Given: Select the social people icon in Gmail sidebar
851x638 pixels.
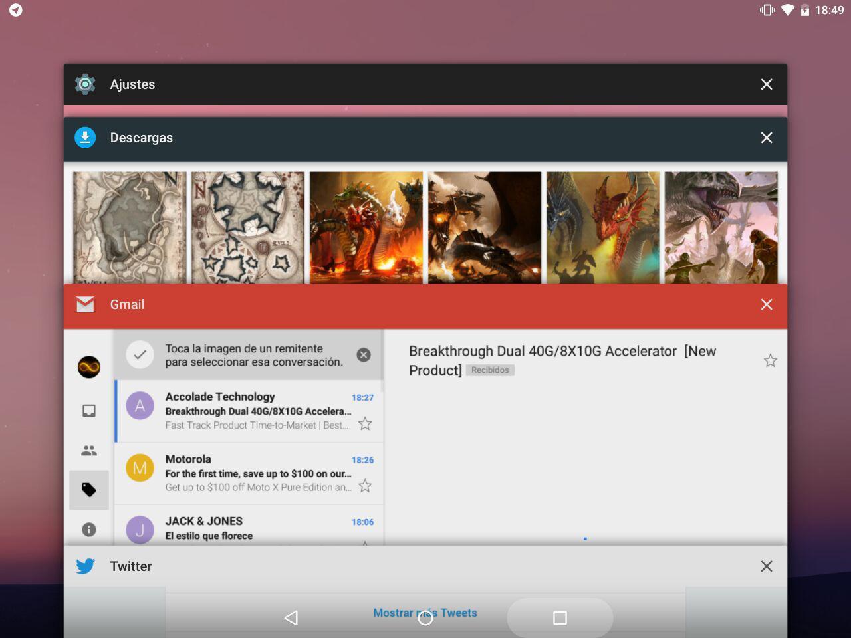Looking at the screenshot, I should pos(89,451).
